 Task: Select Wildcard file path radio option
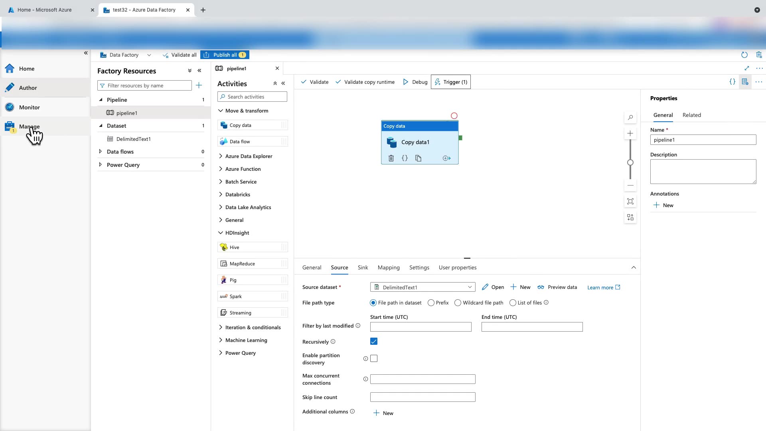click(x=458, y=303)
